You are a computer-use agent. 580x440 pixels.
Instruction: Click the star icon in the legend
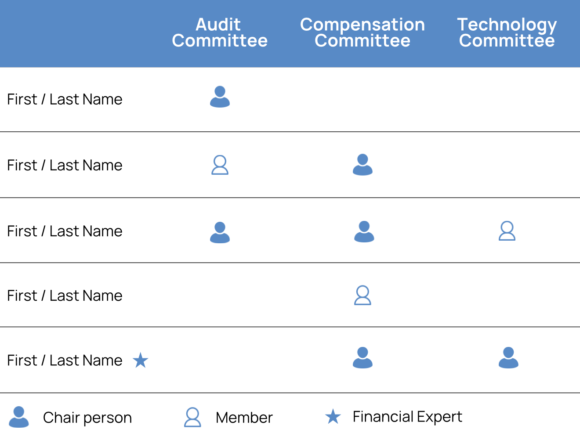pos(333,417)
